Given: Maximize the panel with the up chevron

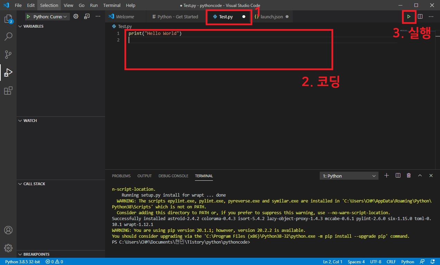Looking at the screenshot, I should [420, 176].
